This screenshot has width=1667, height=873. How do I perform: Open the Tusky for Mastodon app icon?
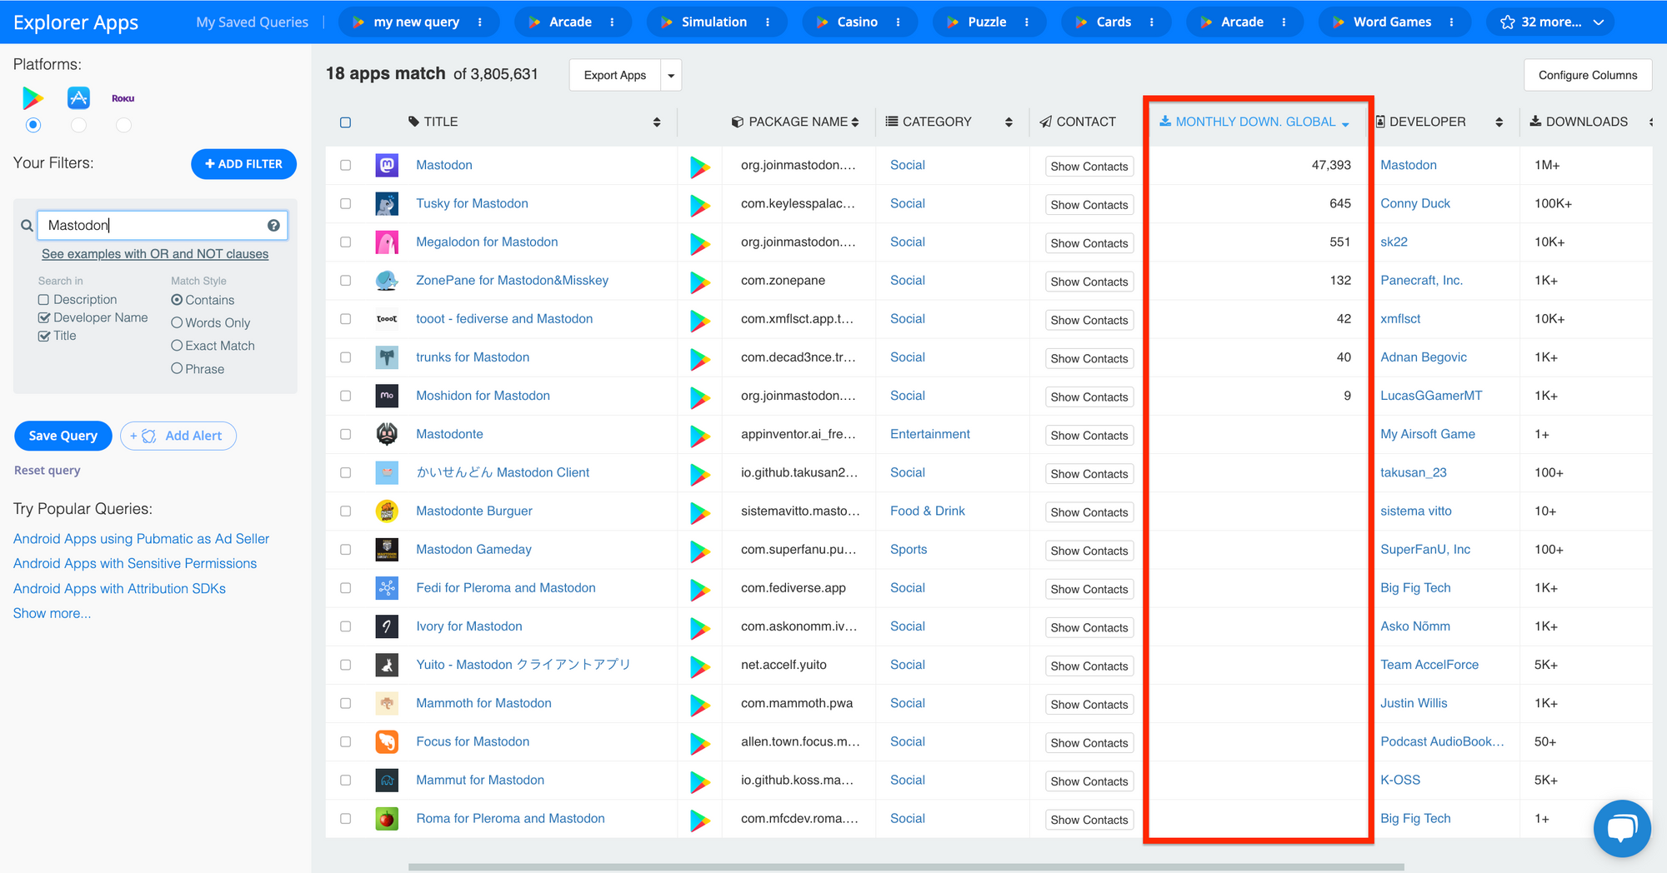(x=387, y=203)
